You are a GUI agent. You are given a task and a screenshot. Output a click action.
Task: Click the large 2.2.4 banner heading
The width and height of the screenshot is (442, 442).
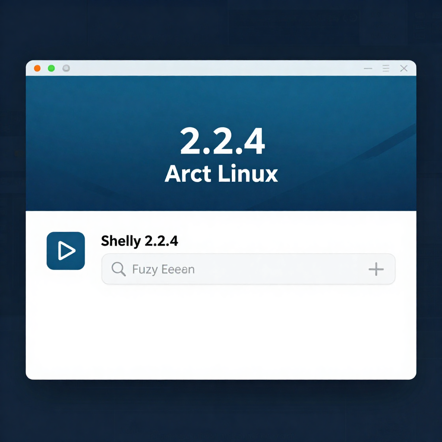pyautogui.click(x=222, y=141)
